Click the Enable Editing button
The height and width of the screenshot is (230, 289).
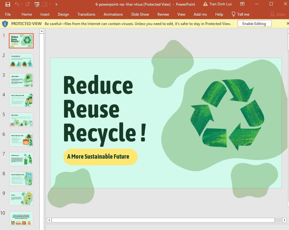254,23
